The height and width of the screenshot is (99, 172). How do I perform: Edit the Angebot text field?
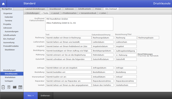point(68,46)
